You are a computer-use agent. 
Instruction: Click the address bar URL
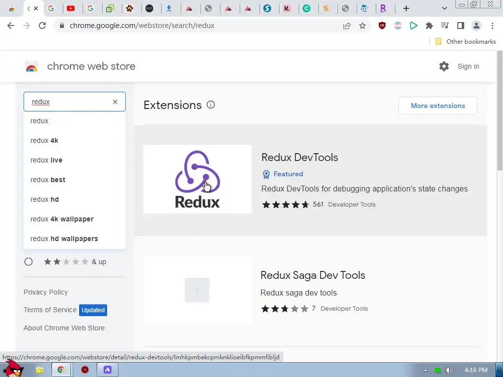pos(142,26)
